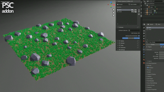This screenshot has height=92, width=164.
Task: Toggle Colliders collection visibility checkbox in outliner
Action: 147,5
